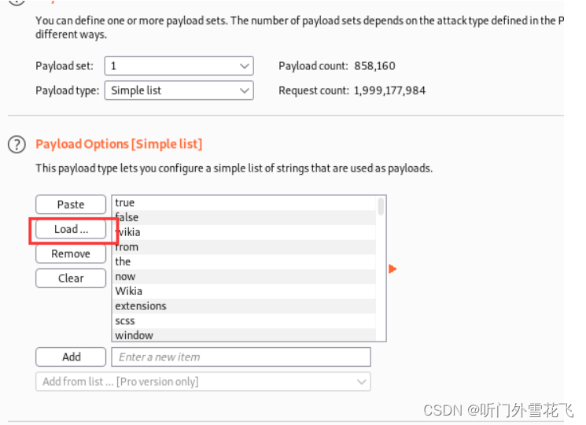Click the Payload Options [Simple list] heading

coord(119,144)
